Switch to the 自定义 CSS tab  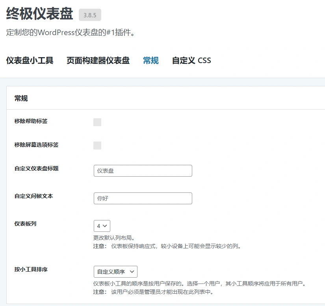191,60
